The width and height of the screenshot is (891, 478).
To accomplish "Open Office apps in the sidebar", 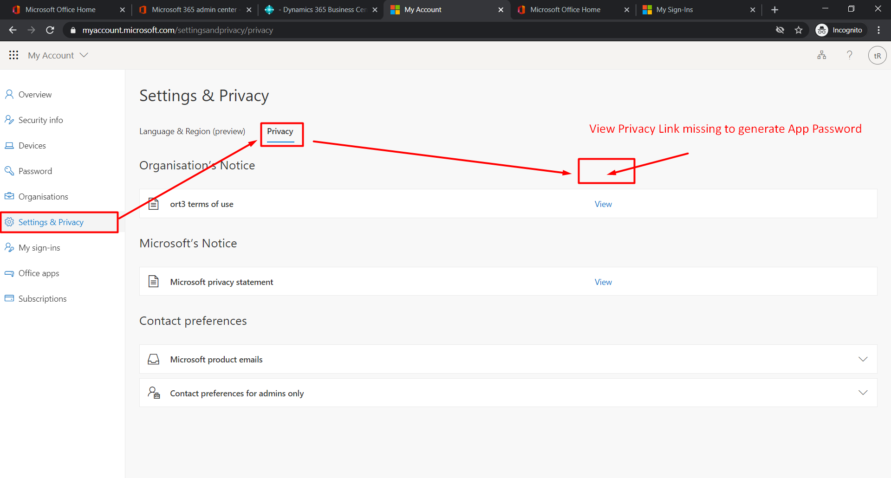I will [x=39, y=273].
